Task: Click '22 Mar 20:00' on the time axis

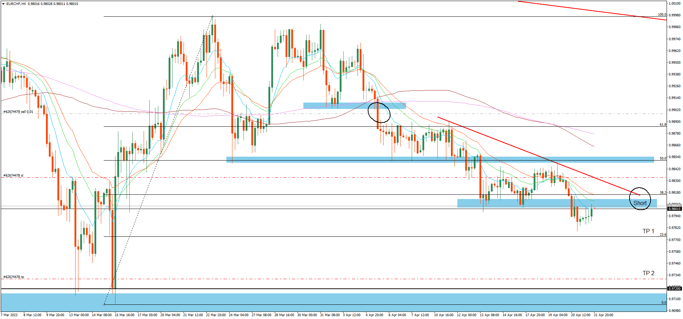Action: point(216,315)
